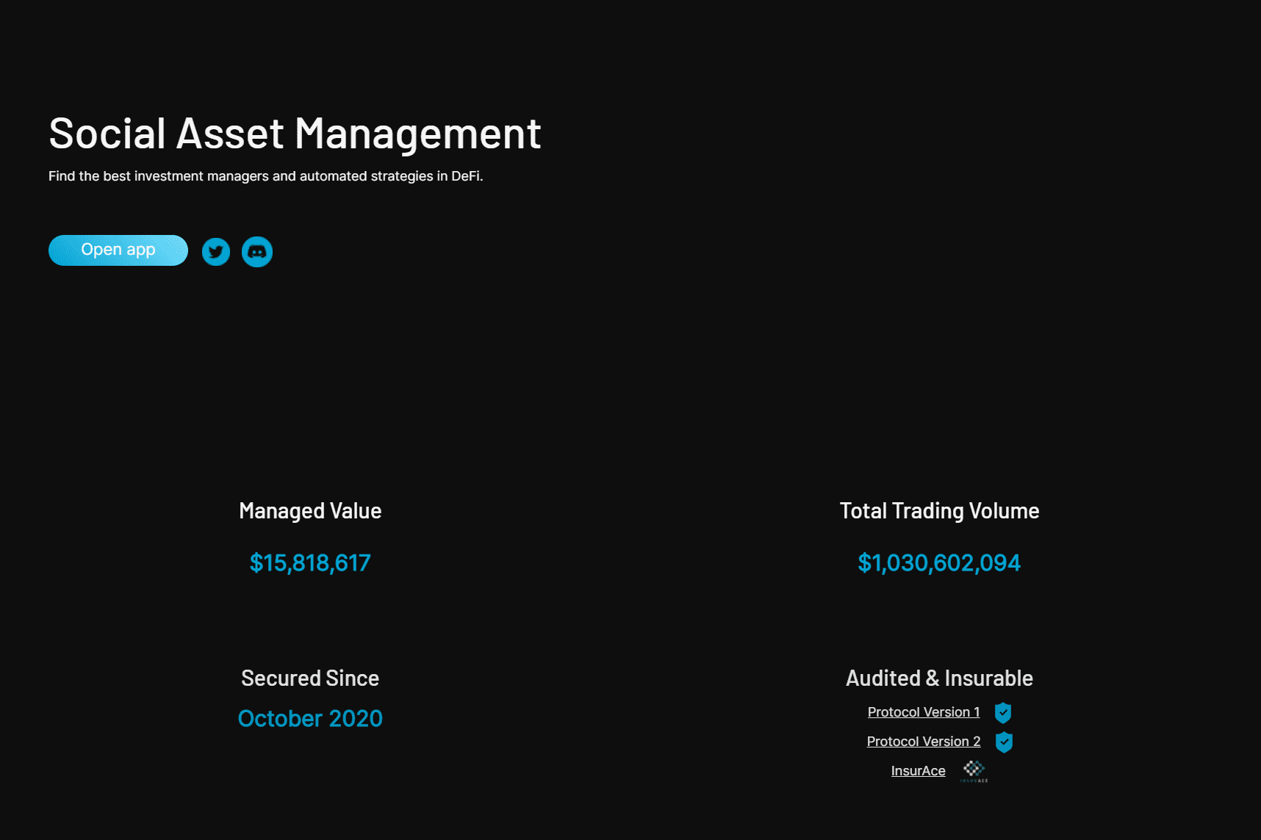
Task: Click the Managed Value section title
Action: [310, 510]
